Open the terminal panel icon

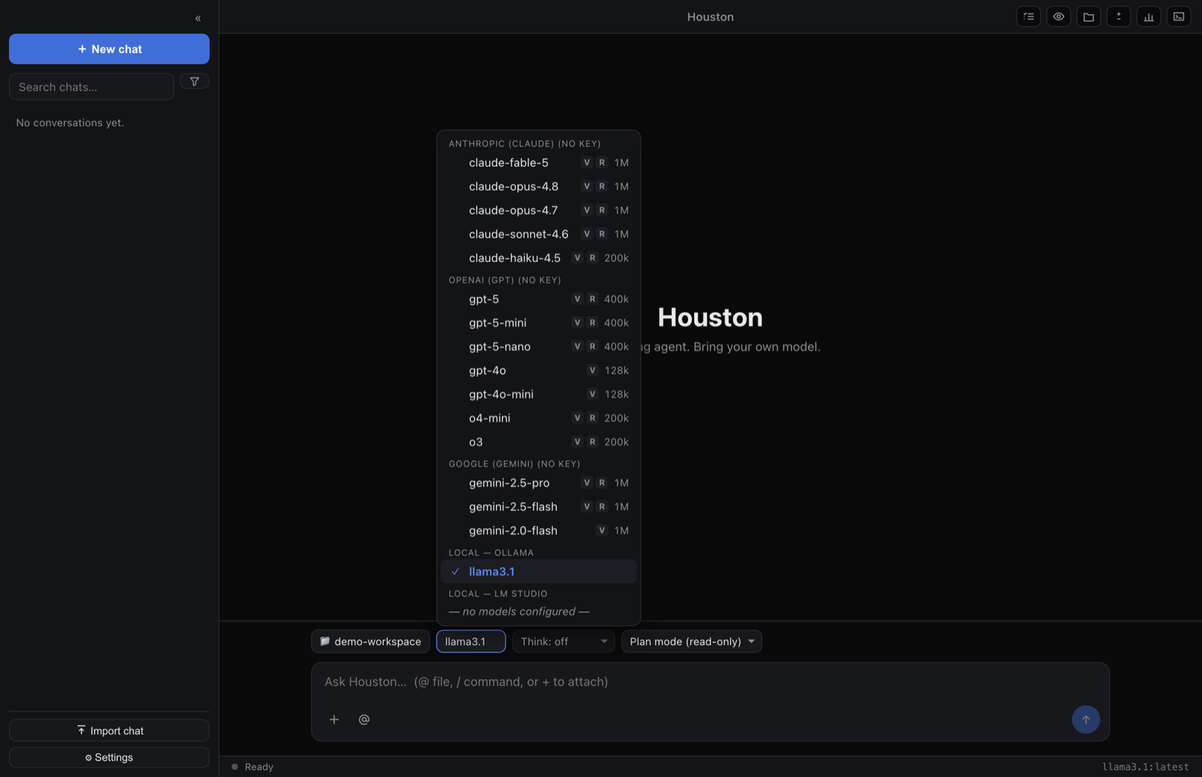(1179, 17)
